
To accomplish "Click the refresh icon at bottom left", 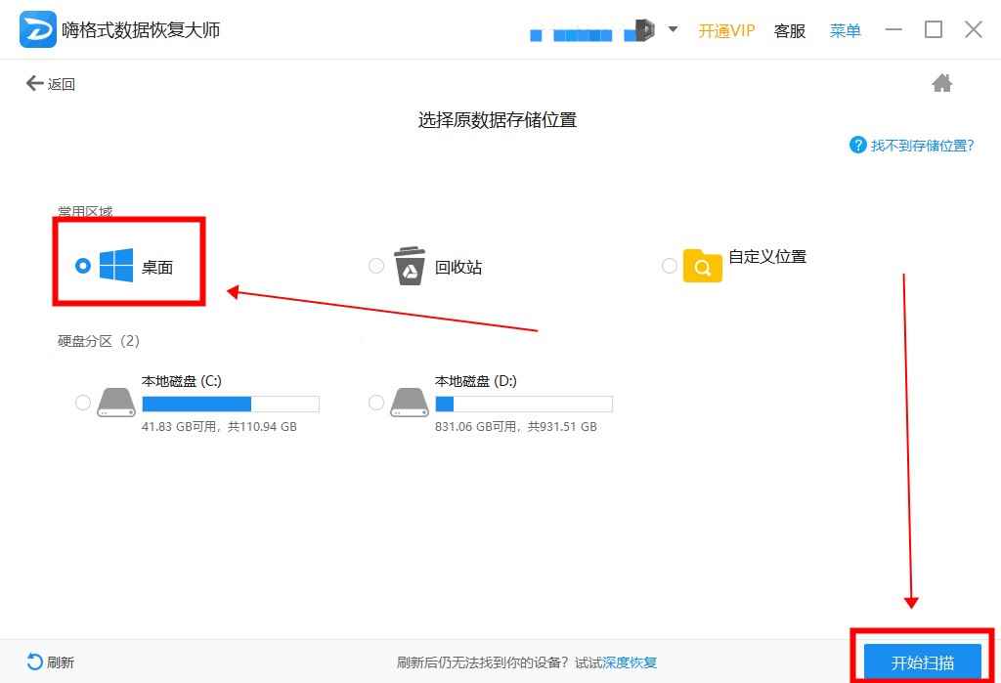I will click(35, 662).
